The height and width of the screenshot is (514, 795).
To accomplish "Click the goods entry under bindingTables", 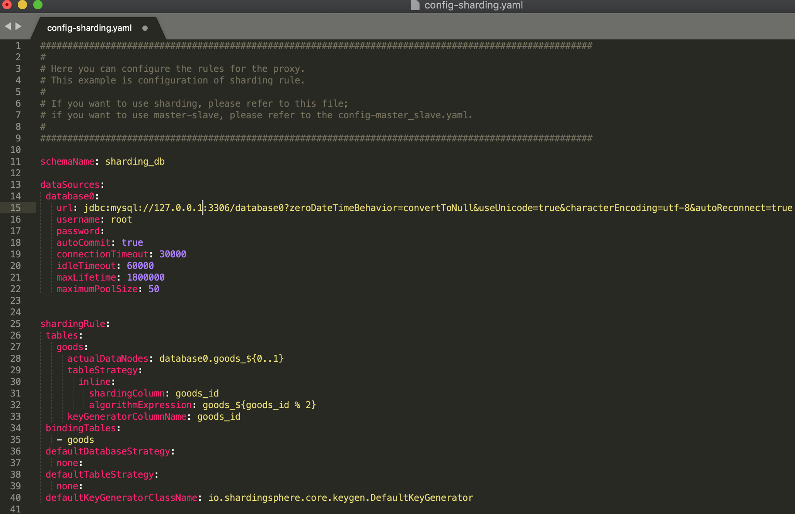I will tap(80, 439).
